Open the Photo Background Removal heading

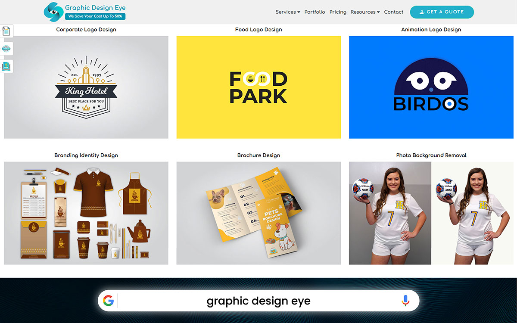431,155
